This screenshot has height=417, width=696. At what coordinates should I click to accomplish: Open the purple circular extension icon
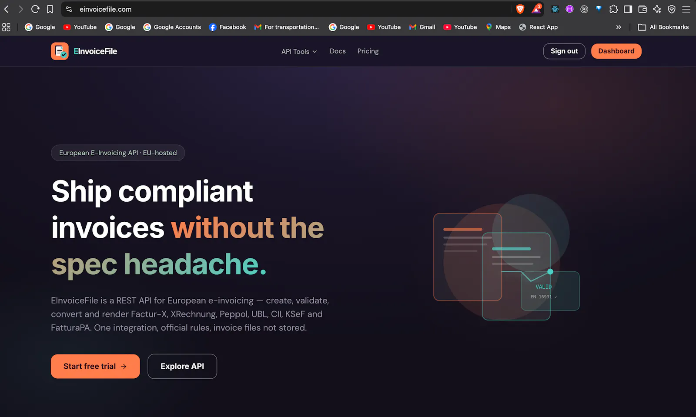pos(569,9)
